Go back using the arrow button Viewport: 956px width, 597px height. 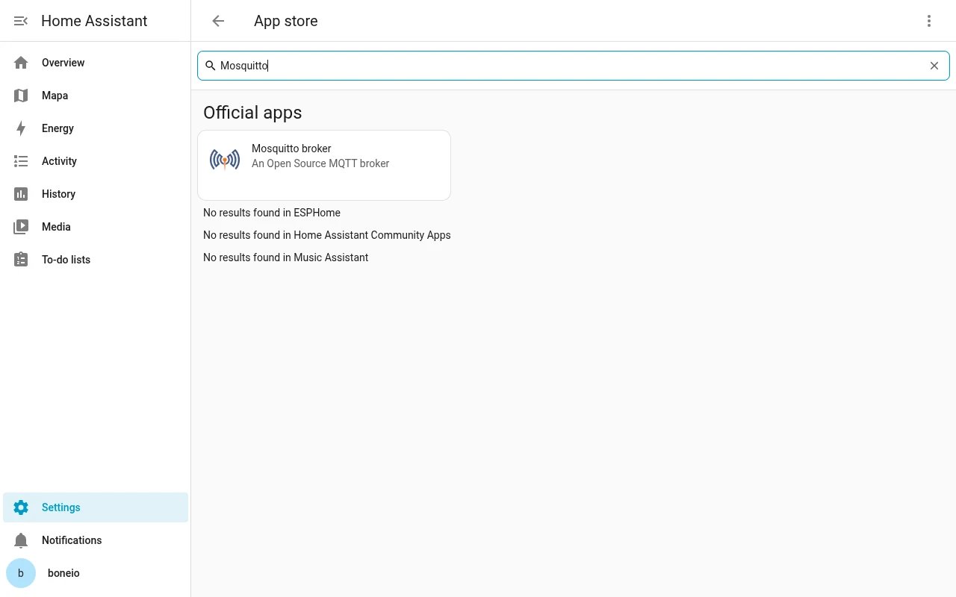(x=218, y=21)
